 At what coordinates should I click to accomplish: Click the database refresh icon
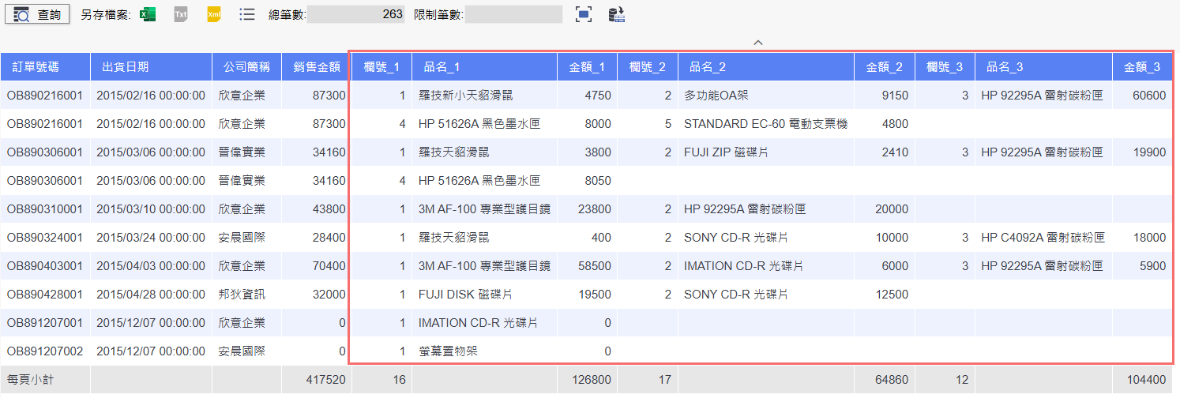click(617, 14)
